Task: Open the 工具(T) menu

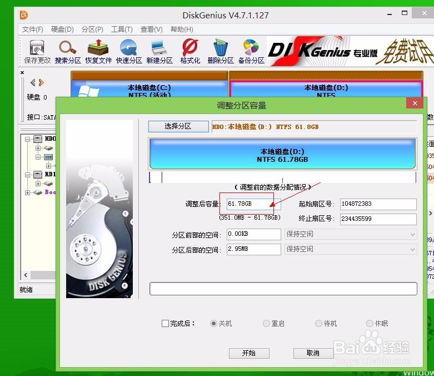Action: (122, 29)
